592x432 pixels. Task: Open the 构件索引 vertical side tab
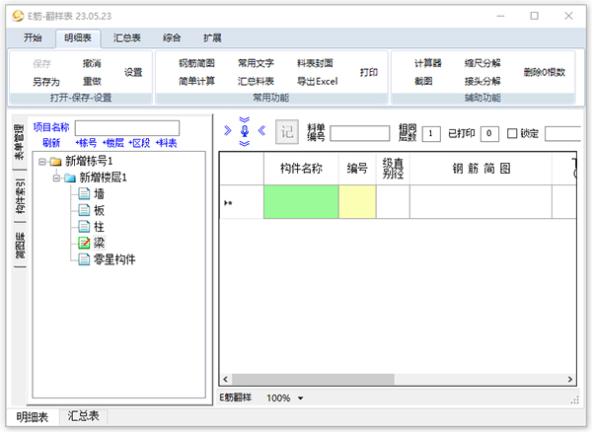click(20, 196)
